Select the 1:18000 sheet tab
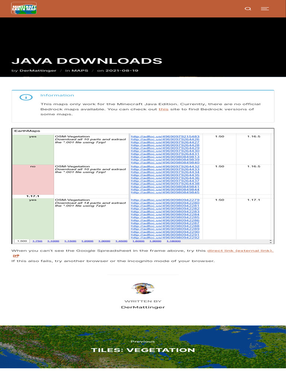Screen dimensions: 286x381 173,241
